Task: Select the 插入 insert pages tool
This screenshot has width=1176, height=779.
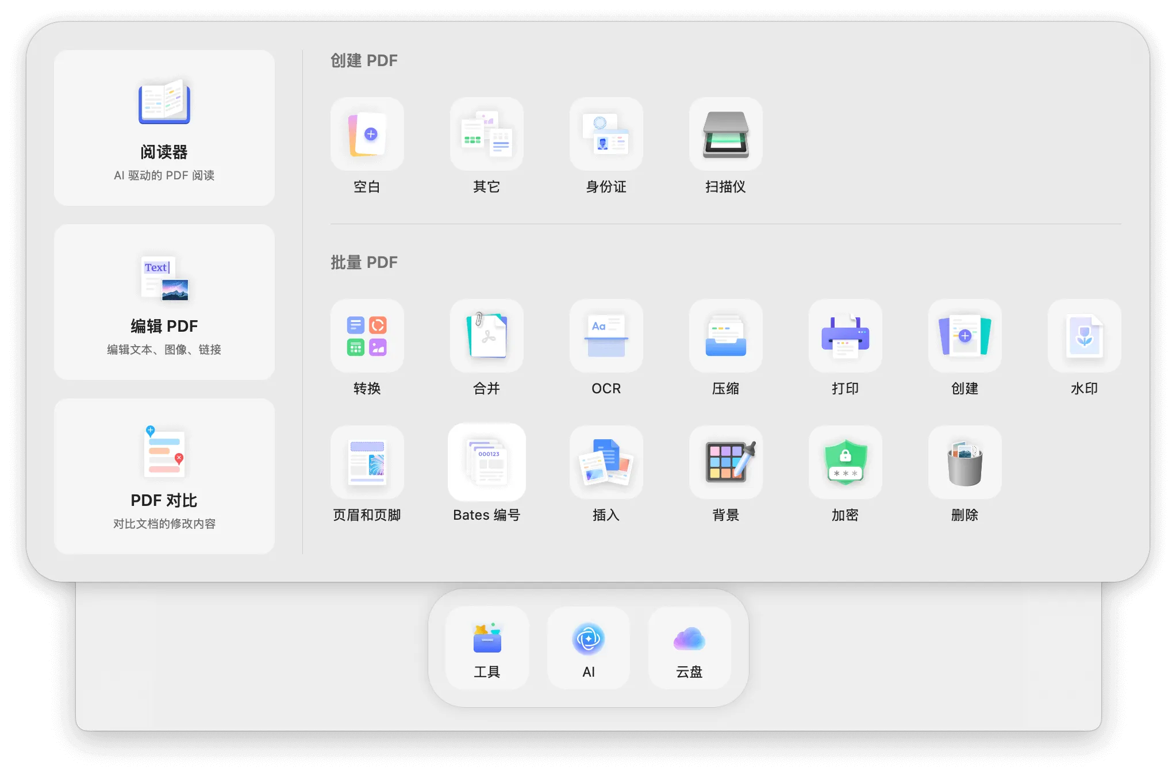Action: pos(606,463)
